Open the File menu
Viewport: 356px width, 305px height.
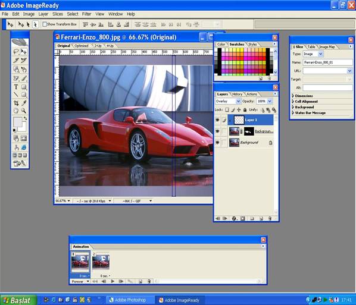click(x=5, y=14)
